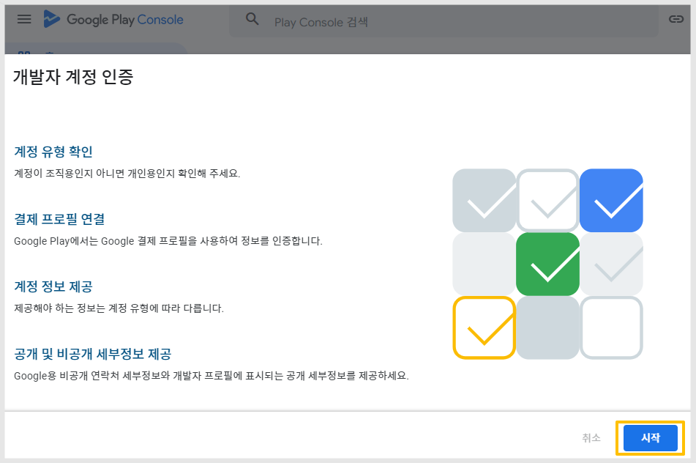
Task: Open the hamburger navigation menu
Action: 24,19
